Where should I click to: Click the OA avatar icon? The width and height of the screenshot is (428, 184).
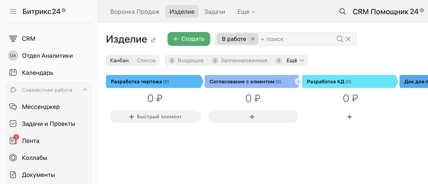(13, 56)
